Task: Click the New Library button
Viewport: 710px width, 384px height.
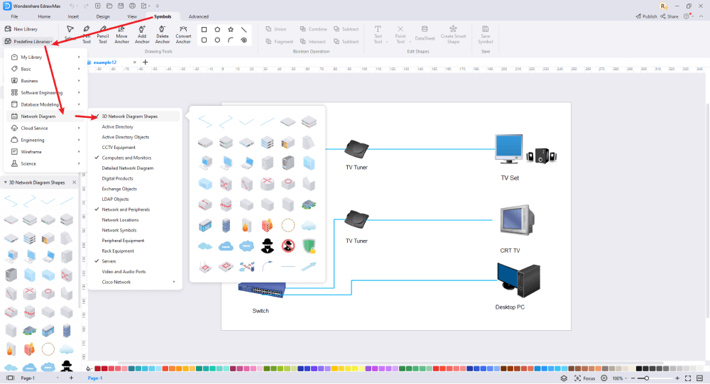Action: [21, 29]
